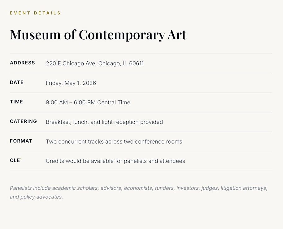The height and width of the screenshot is (229, 283).
Task: Select the two concurrent tracks description
Action: coord(114,141)
